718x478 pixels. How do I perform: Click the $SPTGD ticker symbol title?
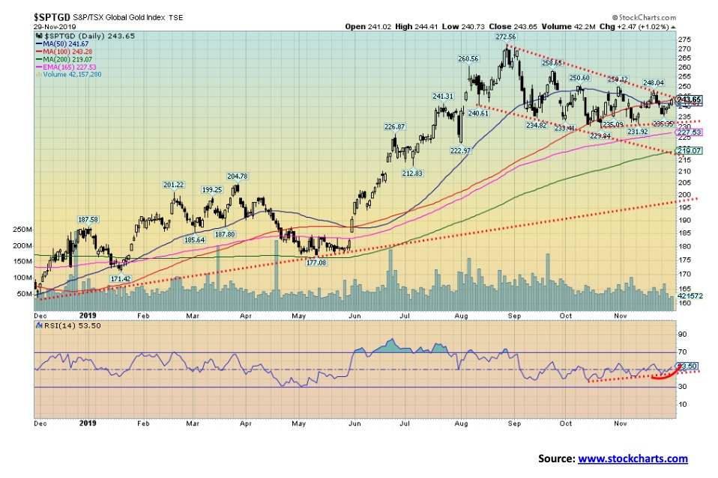click(52, 17)
